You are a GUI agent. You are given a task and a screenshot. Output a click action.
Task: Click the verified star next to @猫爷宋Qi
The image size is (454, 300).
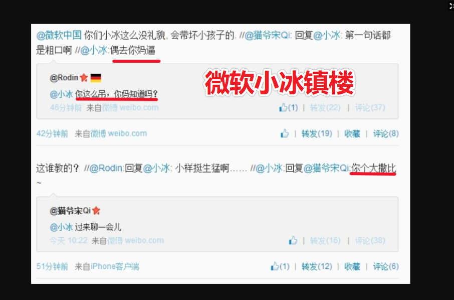[96, 210]
